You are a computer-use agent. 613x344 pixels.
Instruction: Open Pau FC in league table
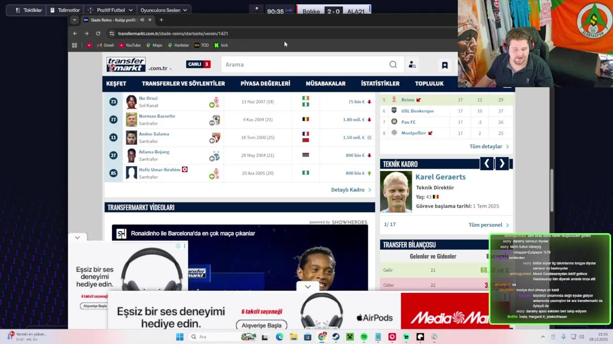(x=409, y=122)
